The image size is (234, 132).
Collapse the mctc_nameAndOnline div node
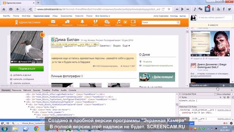[x=35, y=115]
